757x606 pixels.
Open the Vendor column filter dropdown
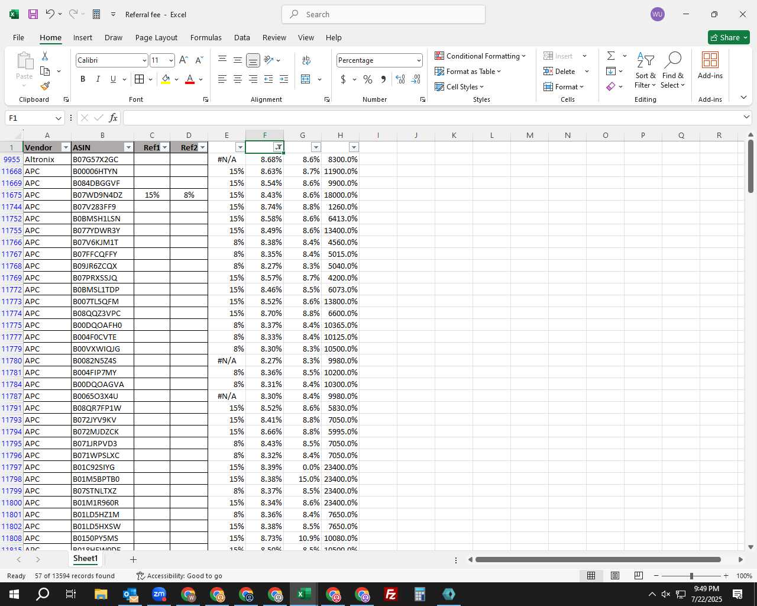[x=66, y=147]
